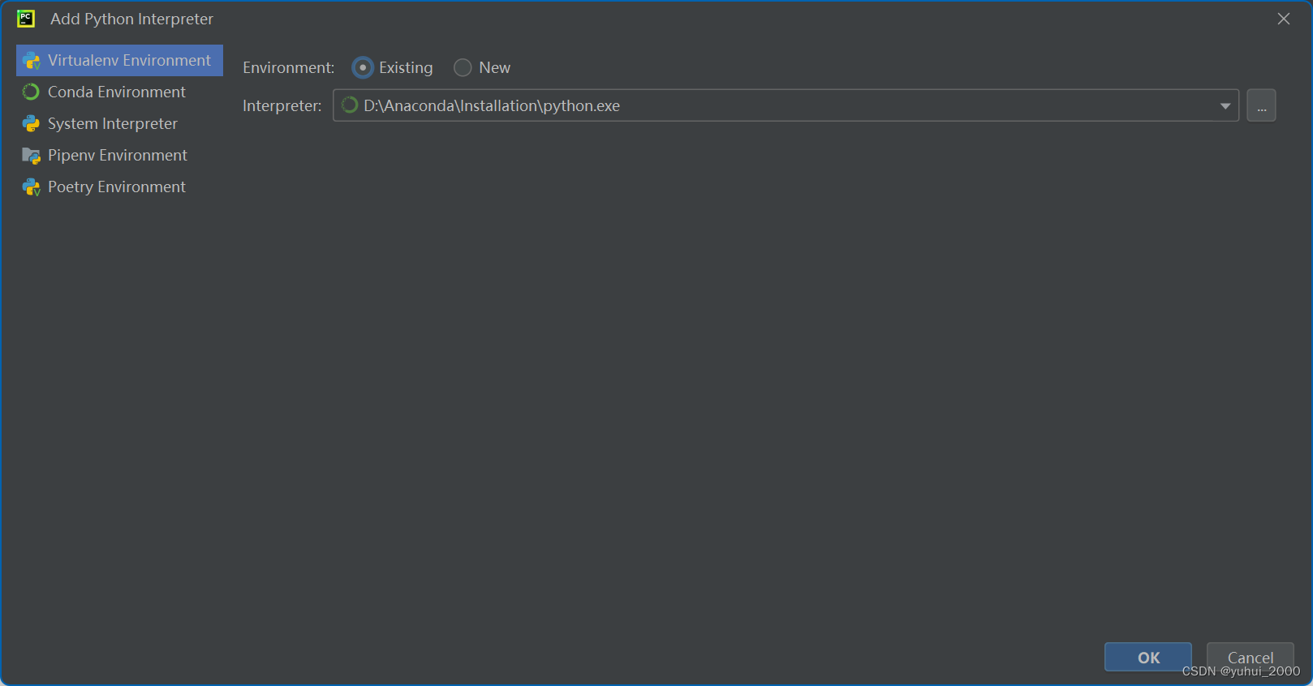Switch to System Interpreter section
This screenshot has height=686, width=1313.
(119, 124)
